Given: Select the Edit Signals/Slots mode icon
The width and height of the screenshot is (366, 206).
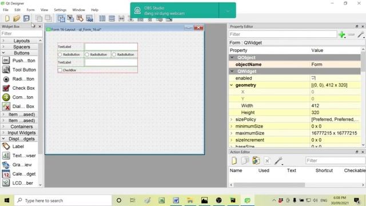Looking at the screenshot, I should click(x=70, y=18).
